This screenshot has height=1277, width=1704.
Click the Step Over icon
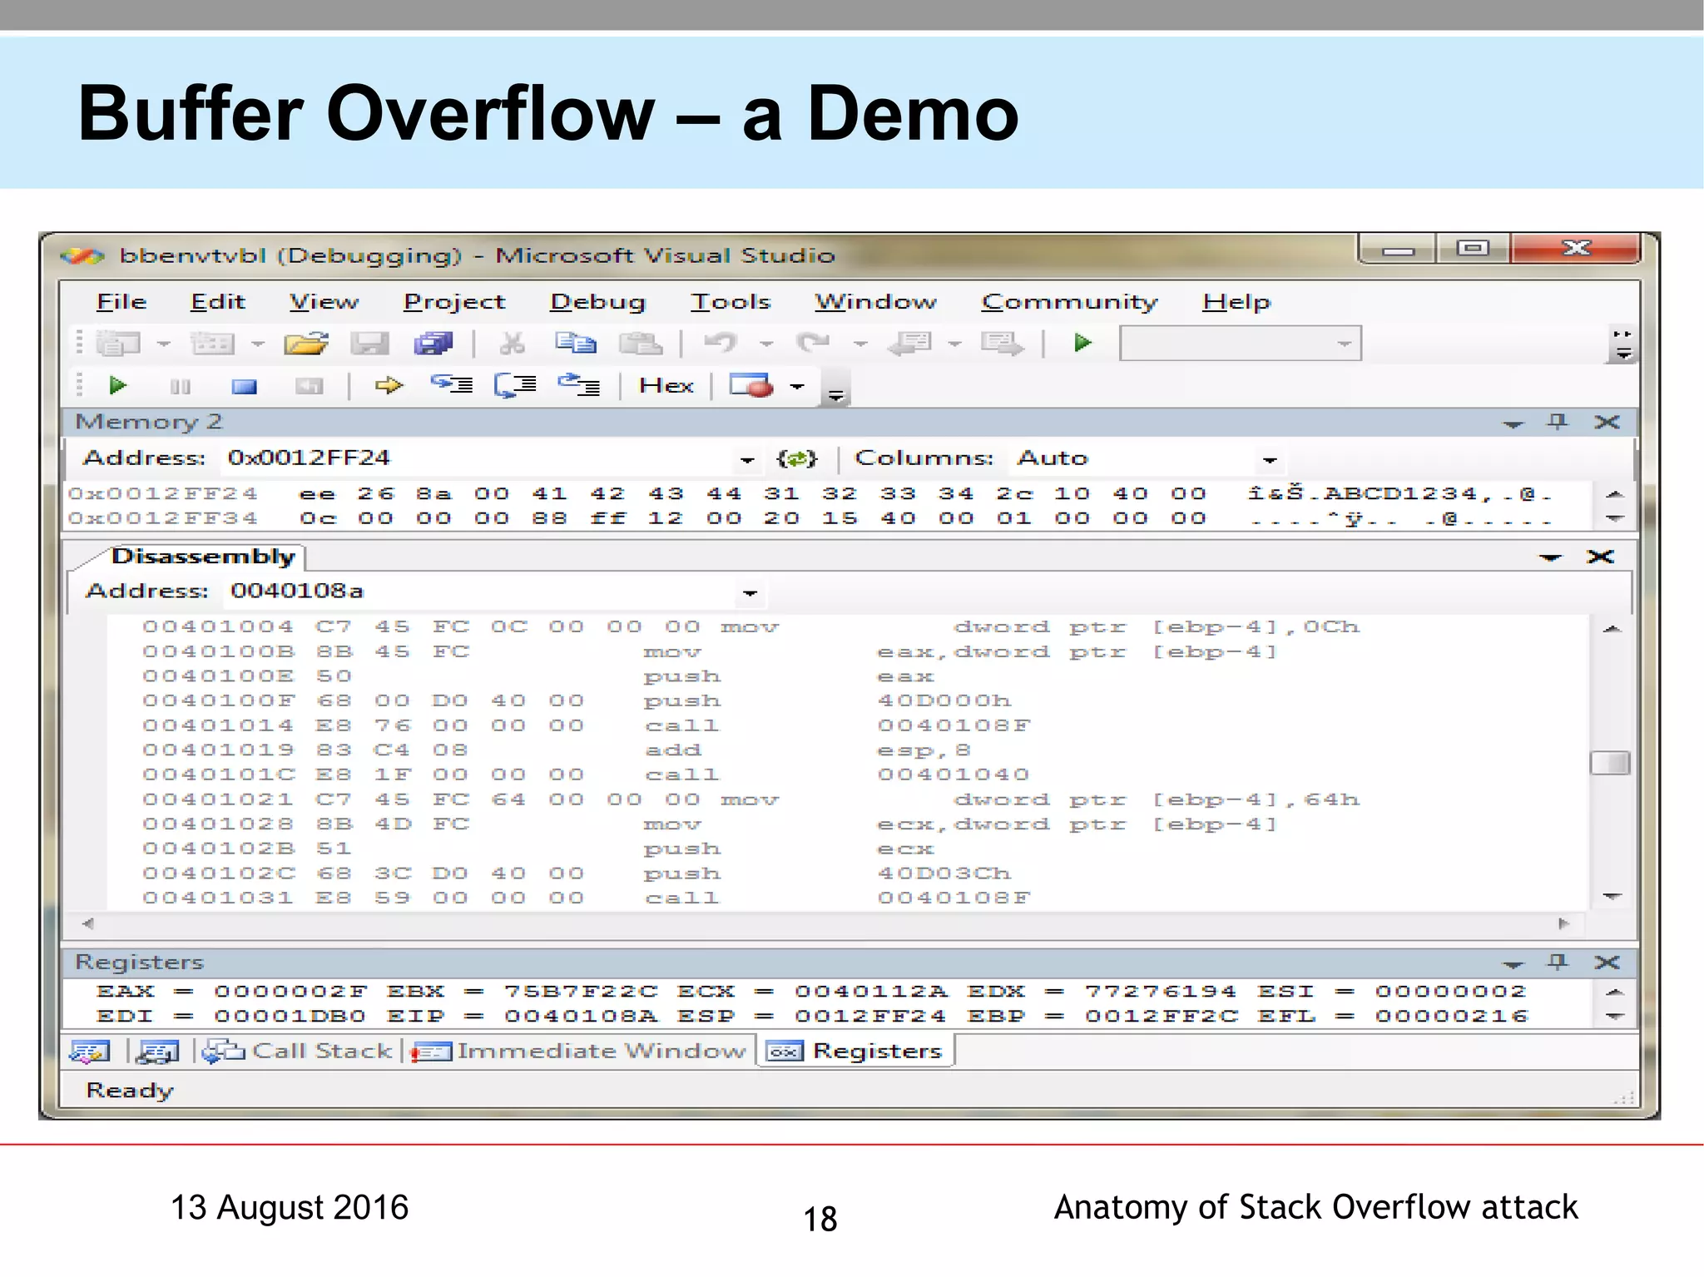pyautogui.click(x=516, y=385)
